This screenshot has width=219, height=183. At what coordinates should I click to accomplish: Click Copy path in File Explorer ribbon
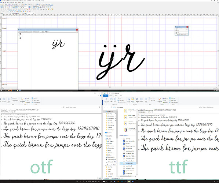coord(121,100)
